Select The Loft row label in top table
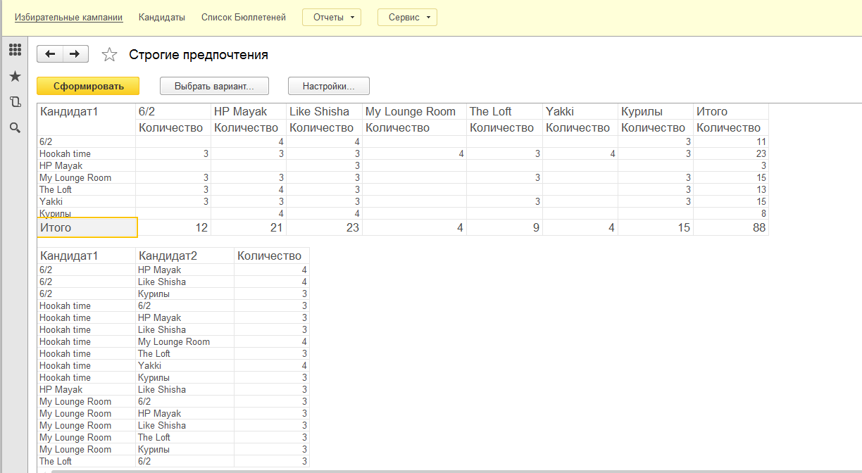862x473 pixels. pyautogui.click(x=86, y=189)
